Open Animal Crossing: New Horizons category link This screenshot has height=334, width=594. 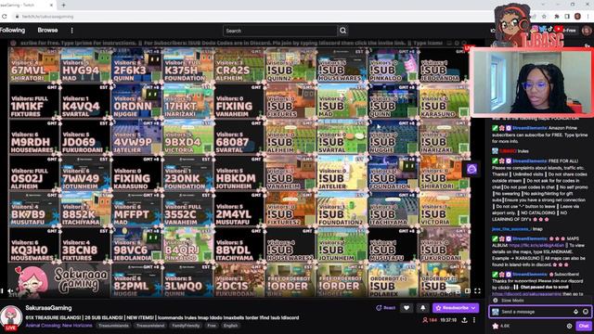tap(58, 326)
